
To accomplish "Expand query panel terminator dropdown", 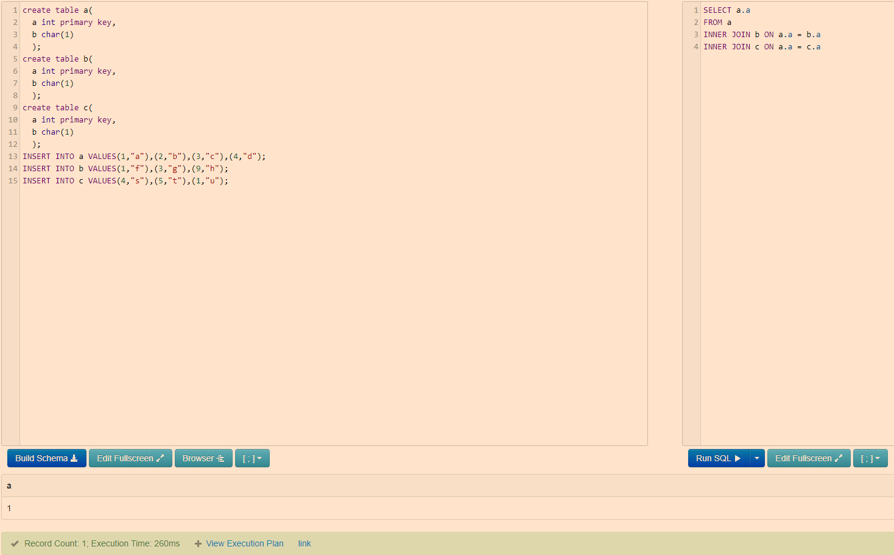I will [870, 458].
